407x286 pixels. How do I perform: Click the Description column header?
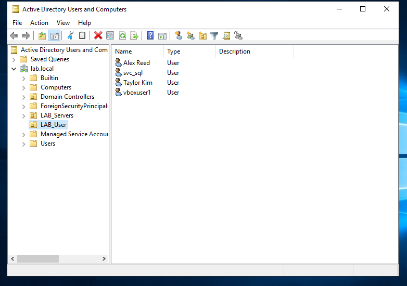tap(255, 51)
